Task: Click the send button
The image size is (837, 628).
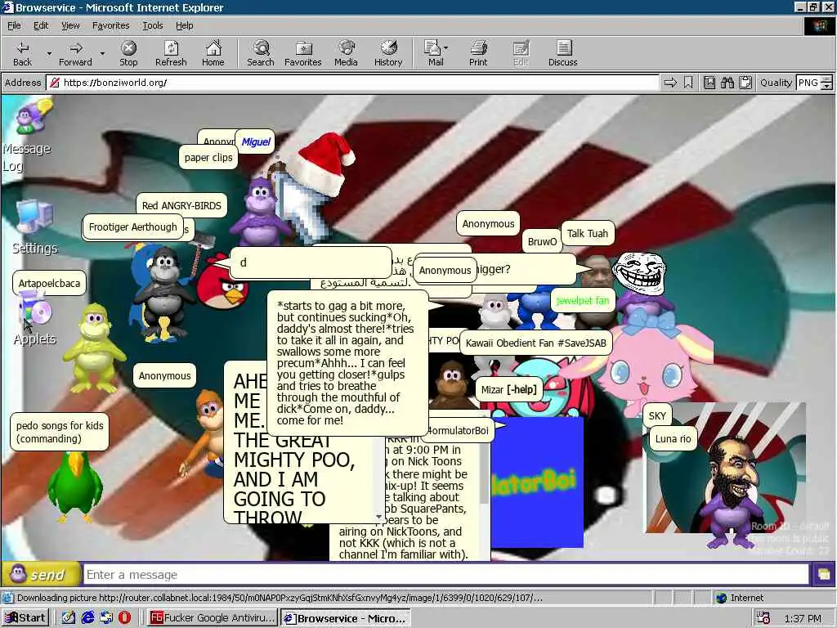Action: pyautogui.click(x=41, y=575)
